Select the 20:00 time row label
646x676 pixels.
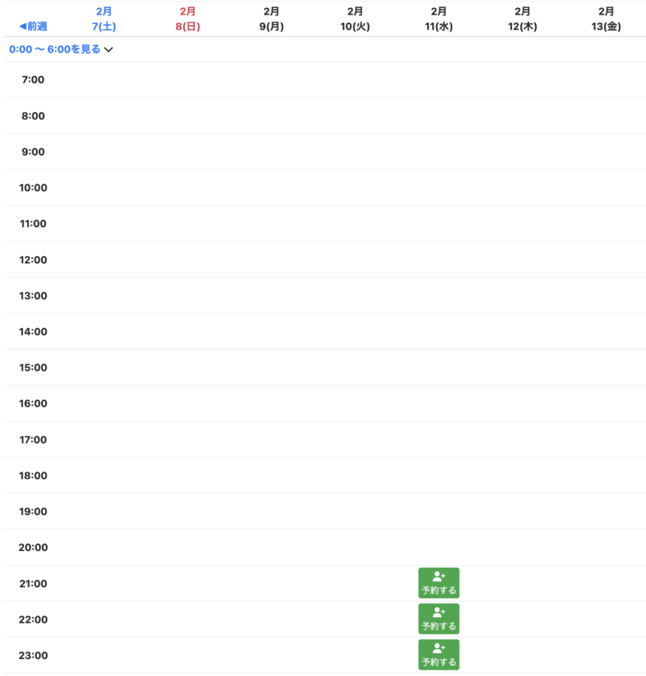(33, 548)
